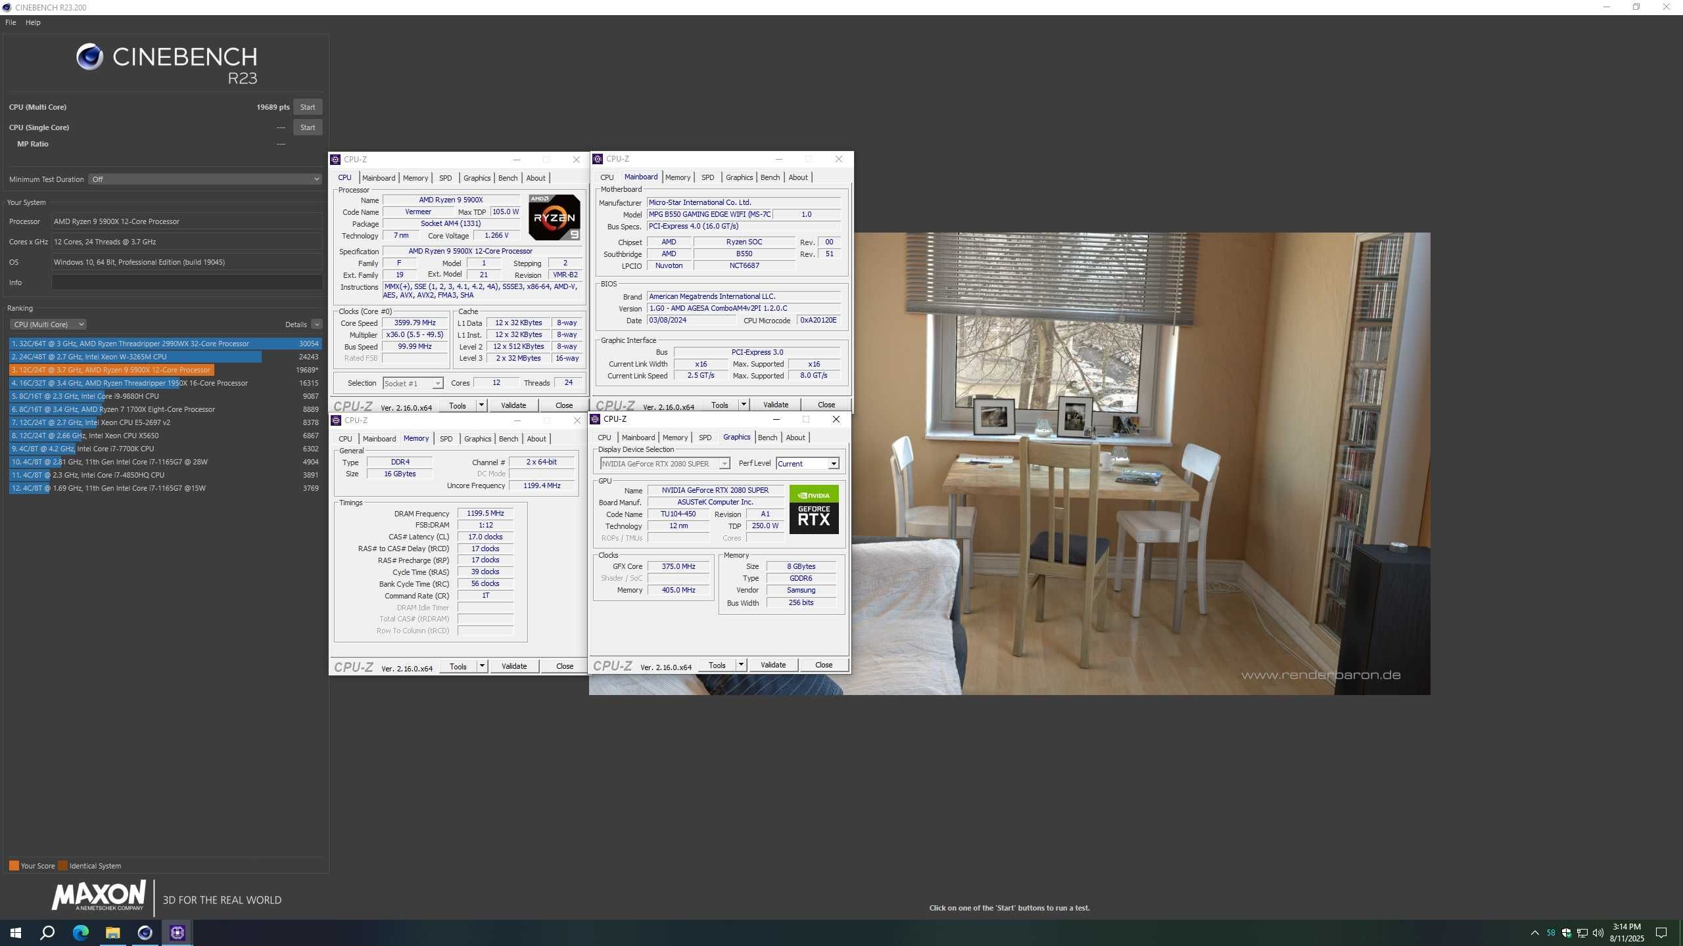Click the Maxon logo
This screenshot has height=946, width=1683.
(99, 896)
